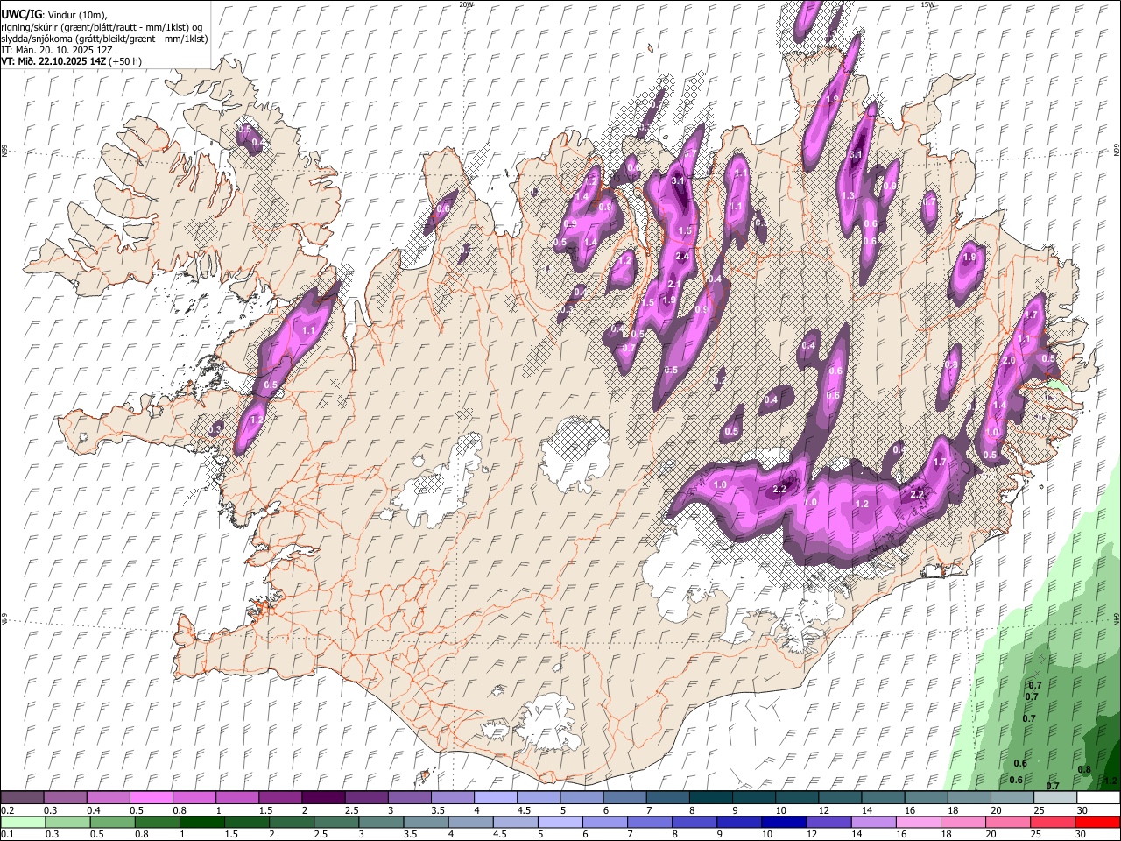Click the '2.0' snowfall value on the map

1008,361
